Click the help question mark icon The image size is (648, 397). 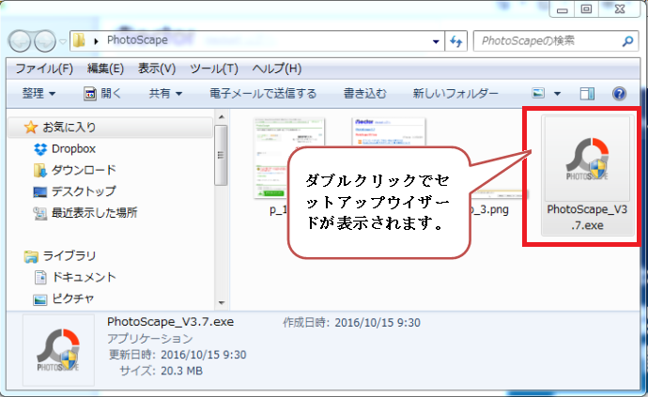point(619,94)
